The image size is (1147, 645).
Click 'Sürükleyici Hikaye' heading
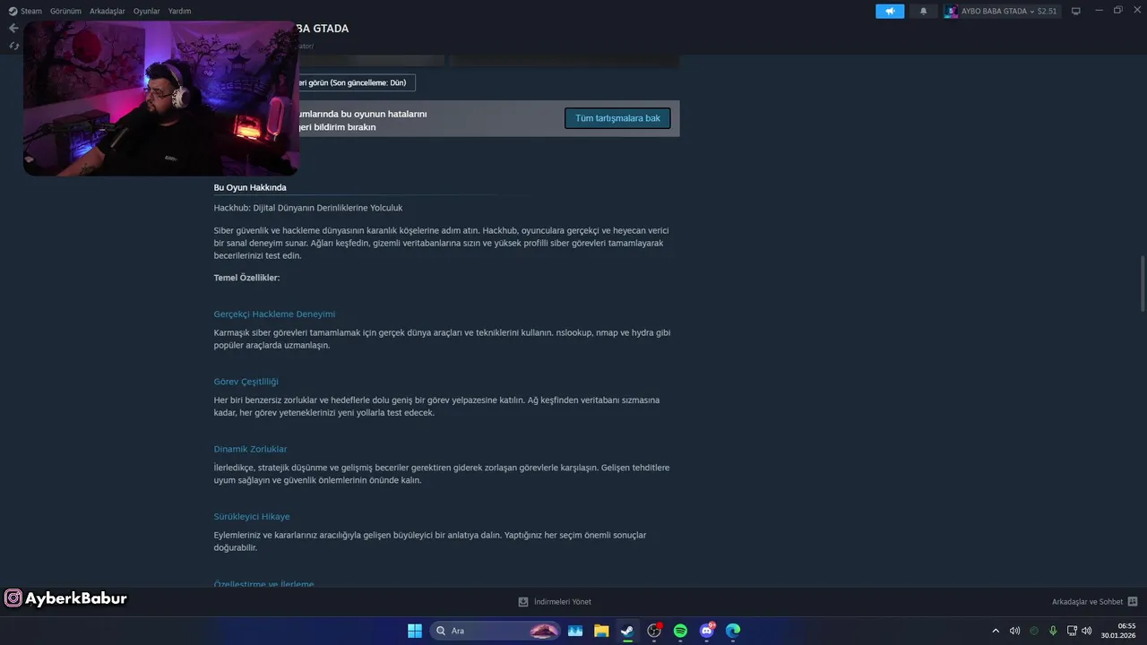click(252, 517)
